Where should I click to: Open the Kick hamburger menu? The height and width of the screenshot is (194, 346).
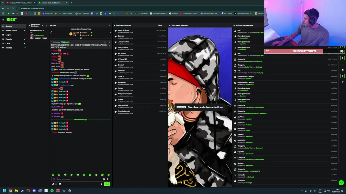[x=3, y=19]
